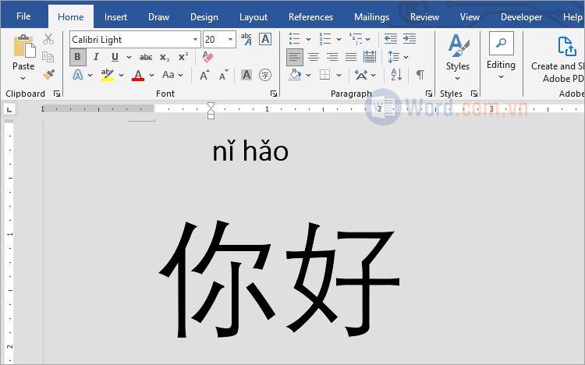
Task: Click the Paste clipboard icon
Action: click(24, 46)
